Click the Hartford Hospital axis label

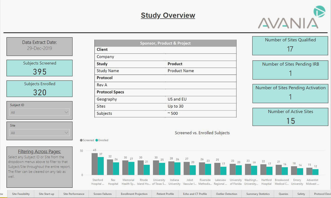(x=266, y=182)
